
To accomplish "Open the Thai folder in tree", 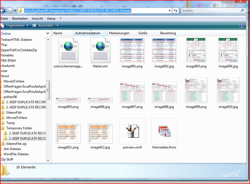I will click(4, 45).
